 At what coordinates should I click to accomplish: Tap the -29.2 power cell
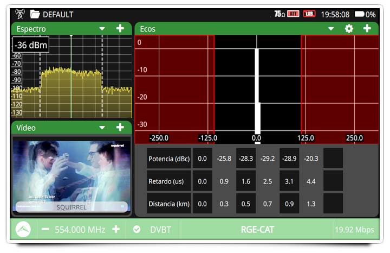(x=268, y=159)
